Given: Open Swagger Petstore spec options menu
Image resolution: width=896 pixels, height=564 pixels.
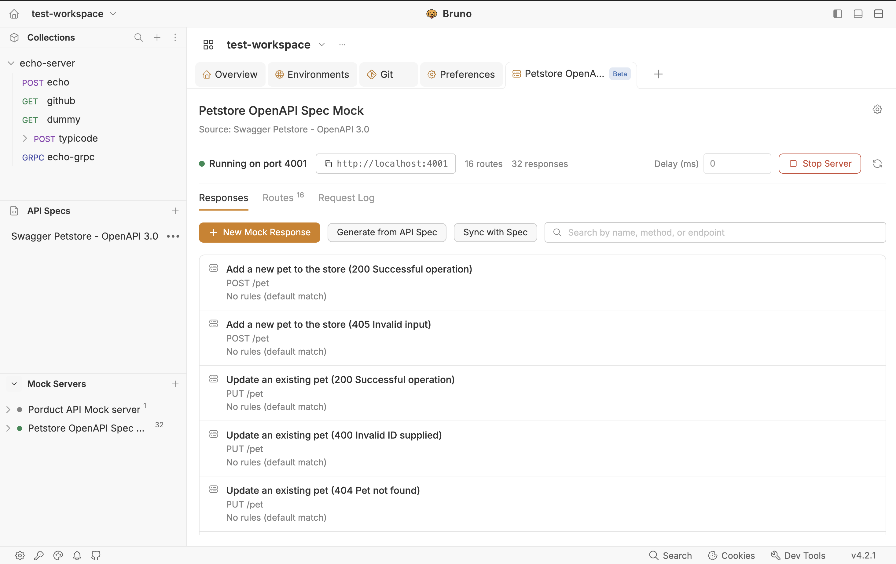Looking at the screenshot, I should pyautogui.click(x=173, y=236).
